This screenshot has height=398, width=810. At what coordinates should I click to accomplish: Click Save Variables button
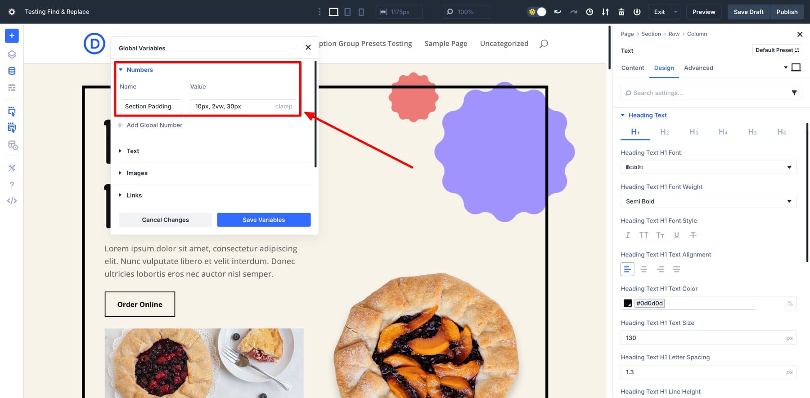click(x=264, y=219)
